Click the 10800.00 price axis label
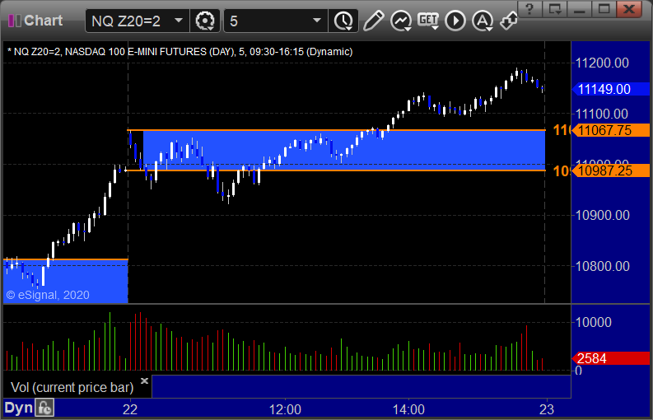653x420 pixels. click(x=602, y=266)
